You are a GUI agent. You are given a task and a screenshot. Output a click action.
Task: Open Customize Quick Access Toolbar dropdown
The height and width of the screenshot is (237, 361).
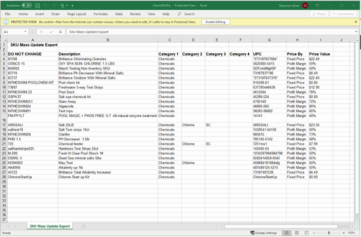[73, 5]
